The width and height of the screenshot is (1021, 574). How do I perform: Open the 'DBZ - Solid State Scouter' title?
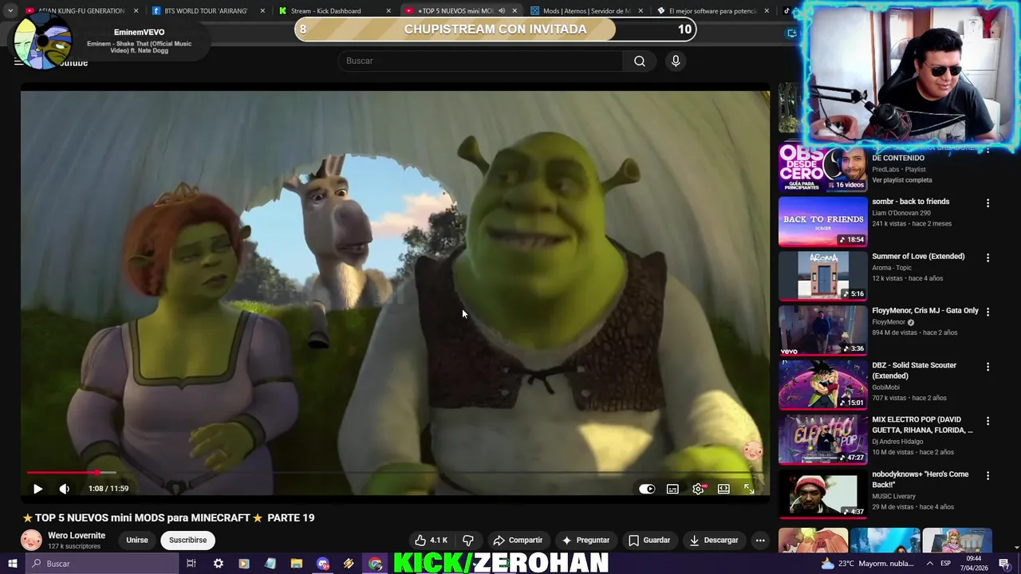tap(914, 370)
